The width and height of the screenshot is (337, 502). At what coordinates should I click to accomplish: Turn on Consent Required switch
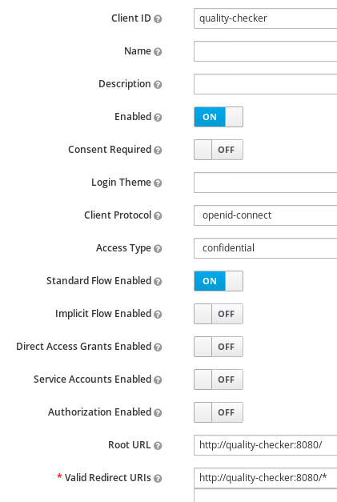point(219,150)
